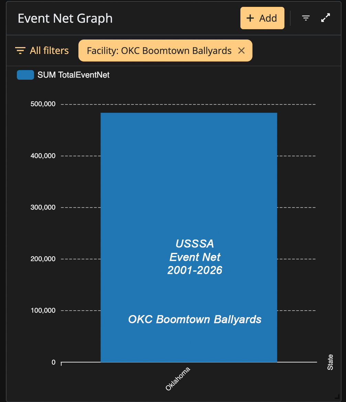Click the 200,000 gridline label
Screen dimensions: 346x402
click(43, 259)
